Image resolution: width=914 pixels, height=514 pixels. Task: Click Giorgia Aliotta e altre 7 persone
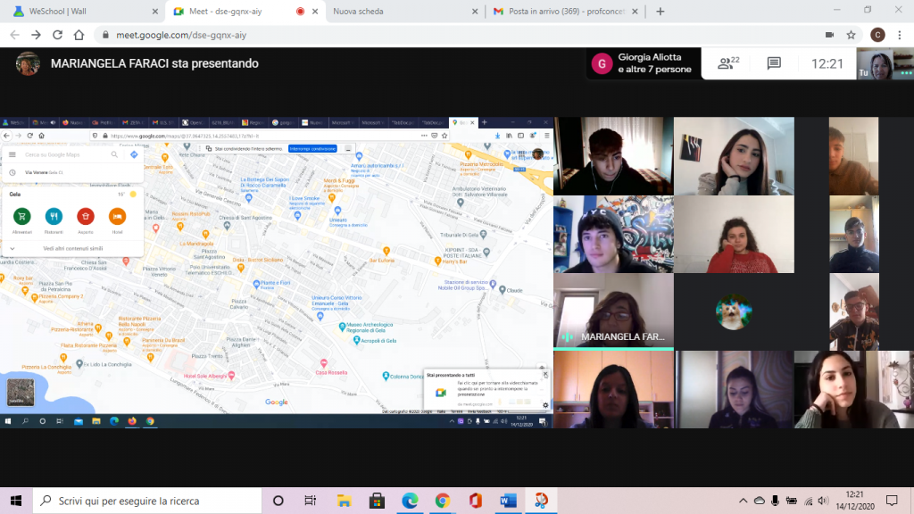coord(644,63)
